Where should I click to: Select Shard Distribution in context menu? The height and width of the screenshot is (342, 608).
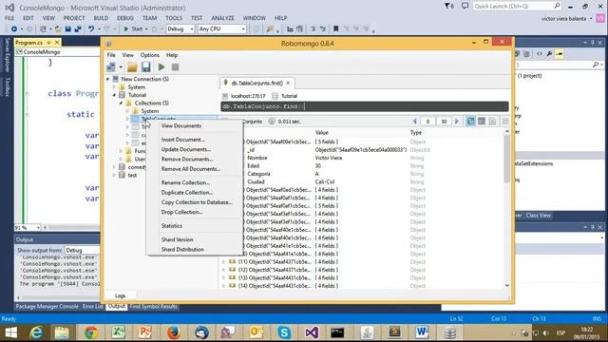click(182, 249)
